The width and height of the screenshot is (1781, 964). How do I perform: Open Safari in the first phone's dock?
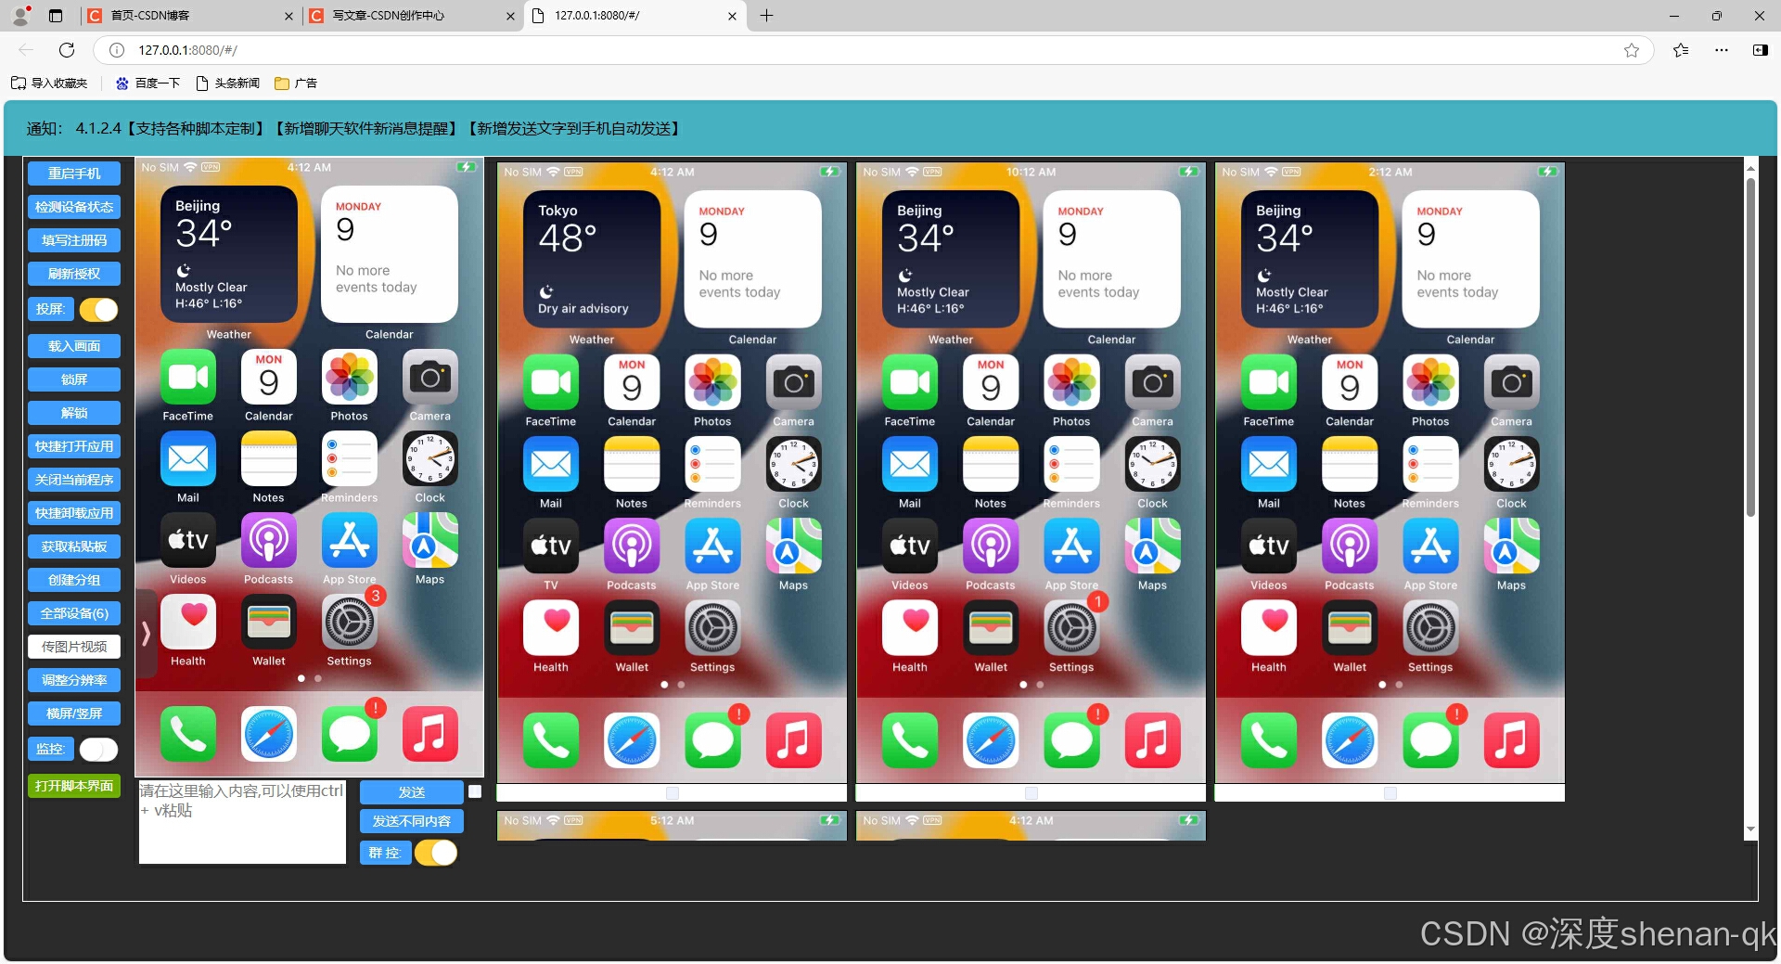pyautogui.click(x=269, y=733)
